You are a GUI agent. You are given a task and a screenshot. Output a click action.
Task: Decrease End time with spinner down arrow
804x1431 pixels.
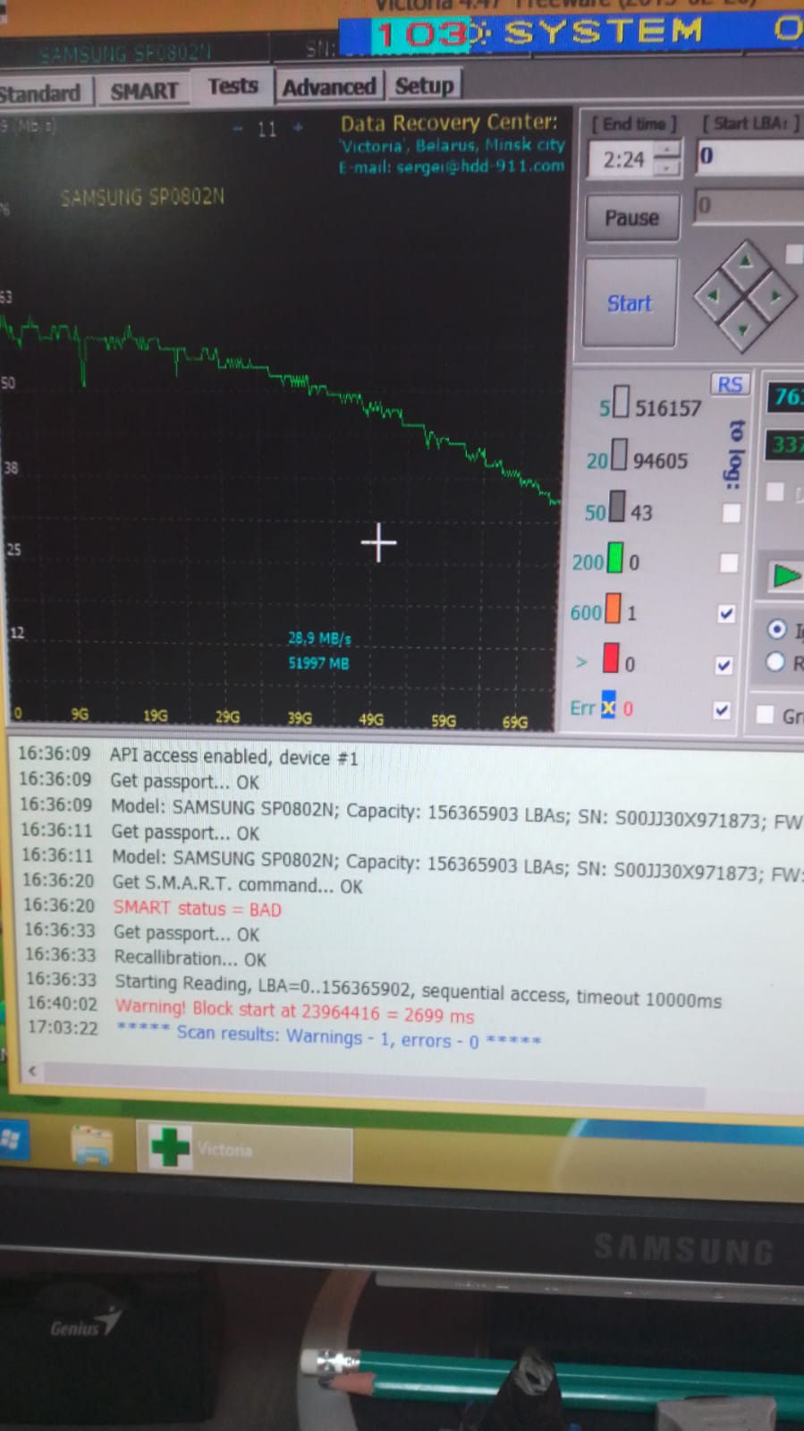[667, 167]
